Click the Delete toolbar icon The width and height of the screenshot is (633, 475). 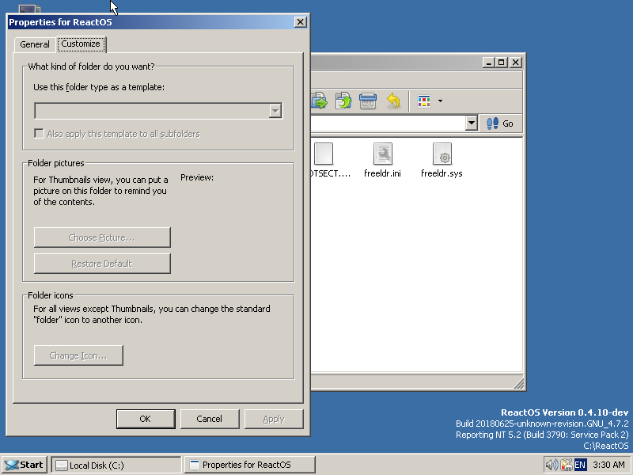tap(367, 101)
